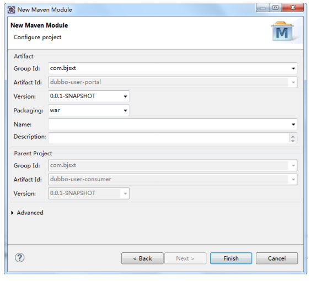Click the Maven M folder icon
311x281 pixels.
[x=282, y=31]
